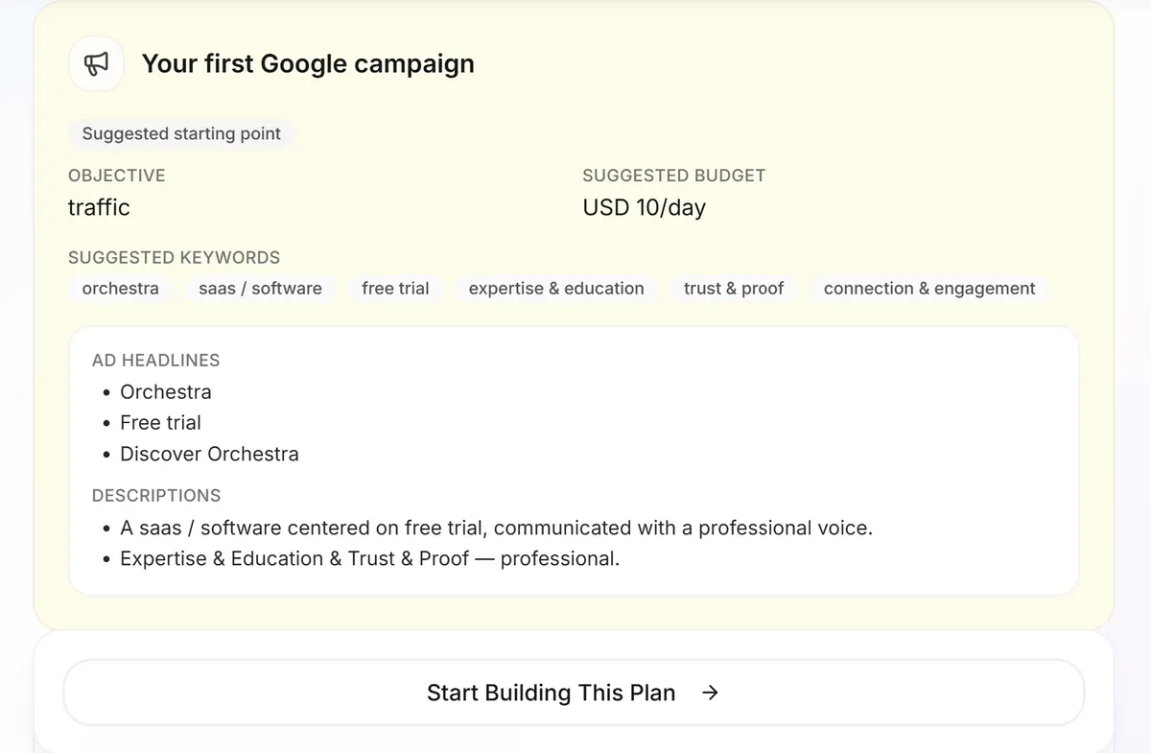Click the arrow on Start Building button

point(710,693)
